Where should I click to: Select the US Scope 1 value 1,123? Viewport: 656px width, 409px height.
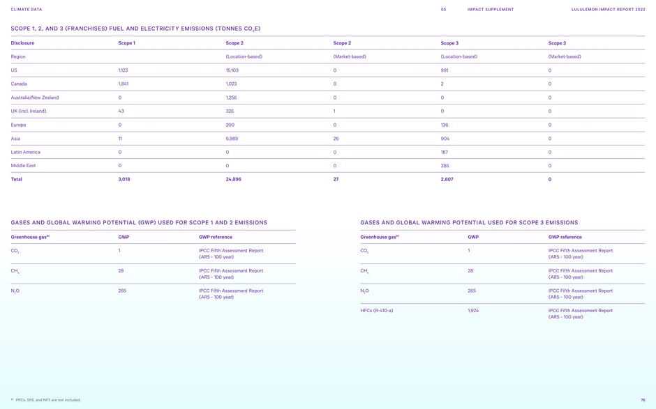(x=123, y=70)
